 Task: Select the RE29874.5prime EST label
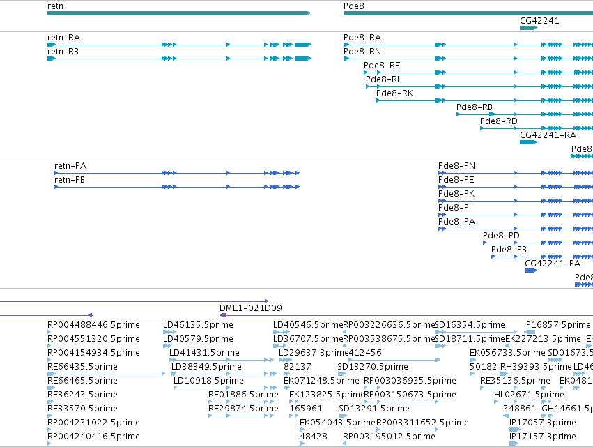[244, 409]
